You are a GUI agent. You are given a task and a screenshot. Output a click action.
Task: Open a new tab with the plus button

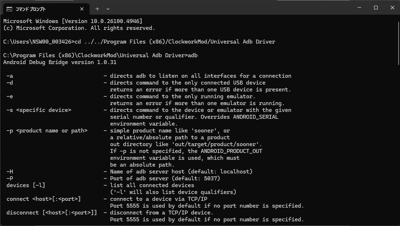pyautogui.click(x=97, y=9)
